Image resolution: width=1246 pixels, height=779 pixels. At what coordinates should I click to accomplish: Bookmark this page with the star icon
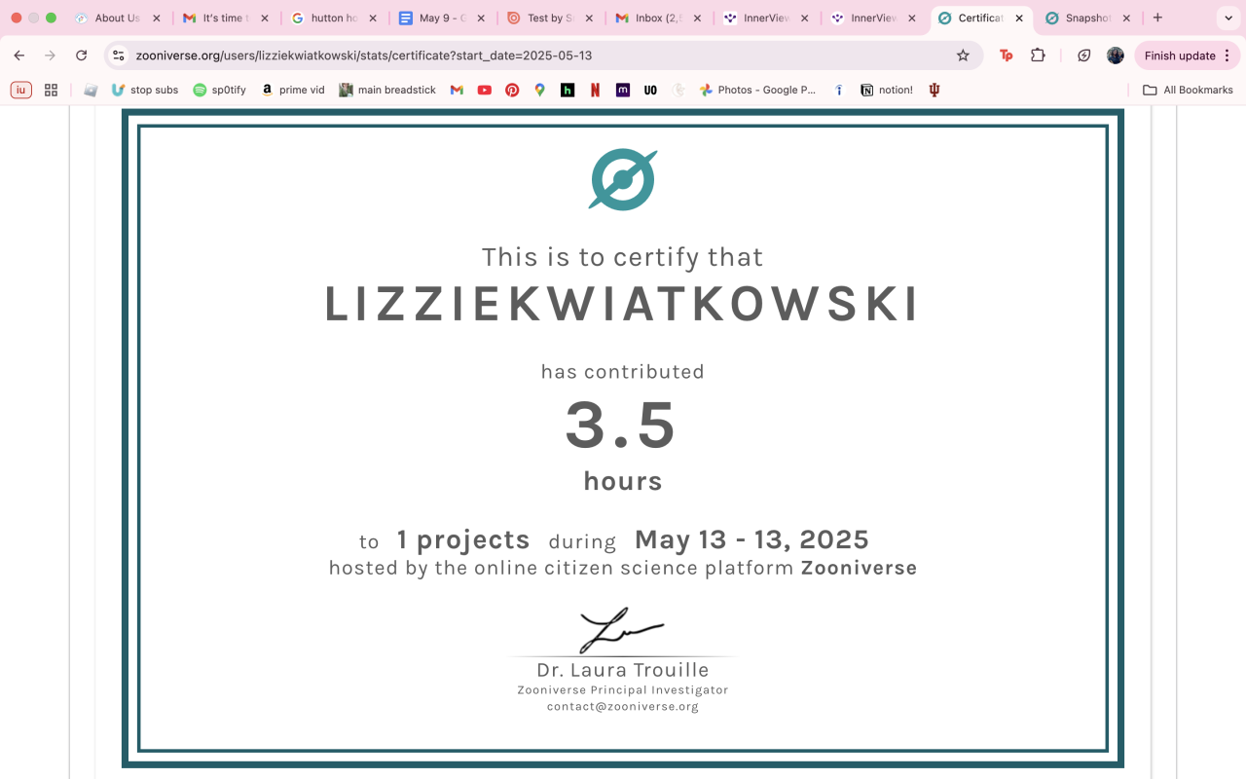pyautogui.click(x=963, y=56)
